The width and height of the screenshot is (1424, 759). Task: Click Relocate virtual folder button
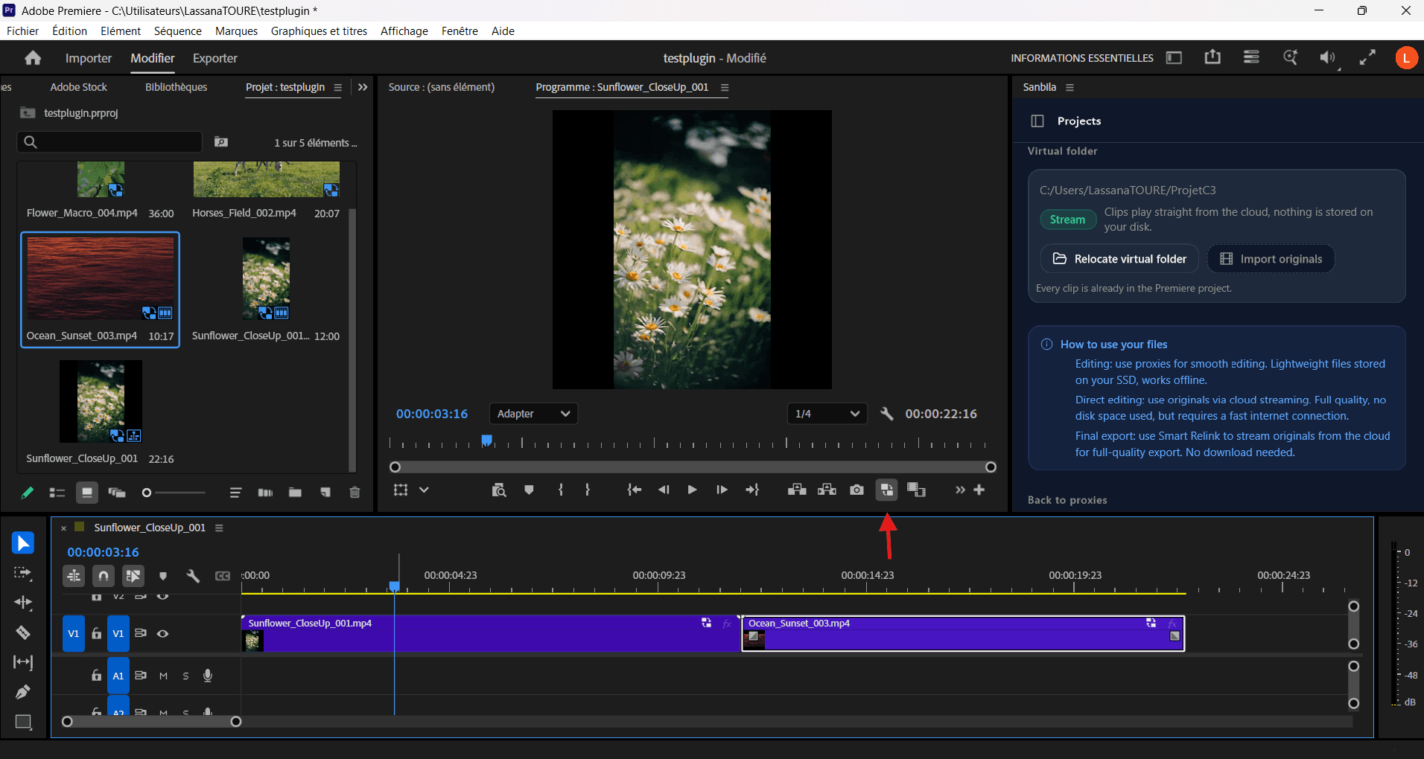click(1119, 259)
